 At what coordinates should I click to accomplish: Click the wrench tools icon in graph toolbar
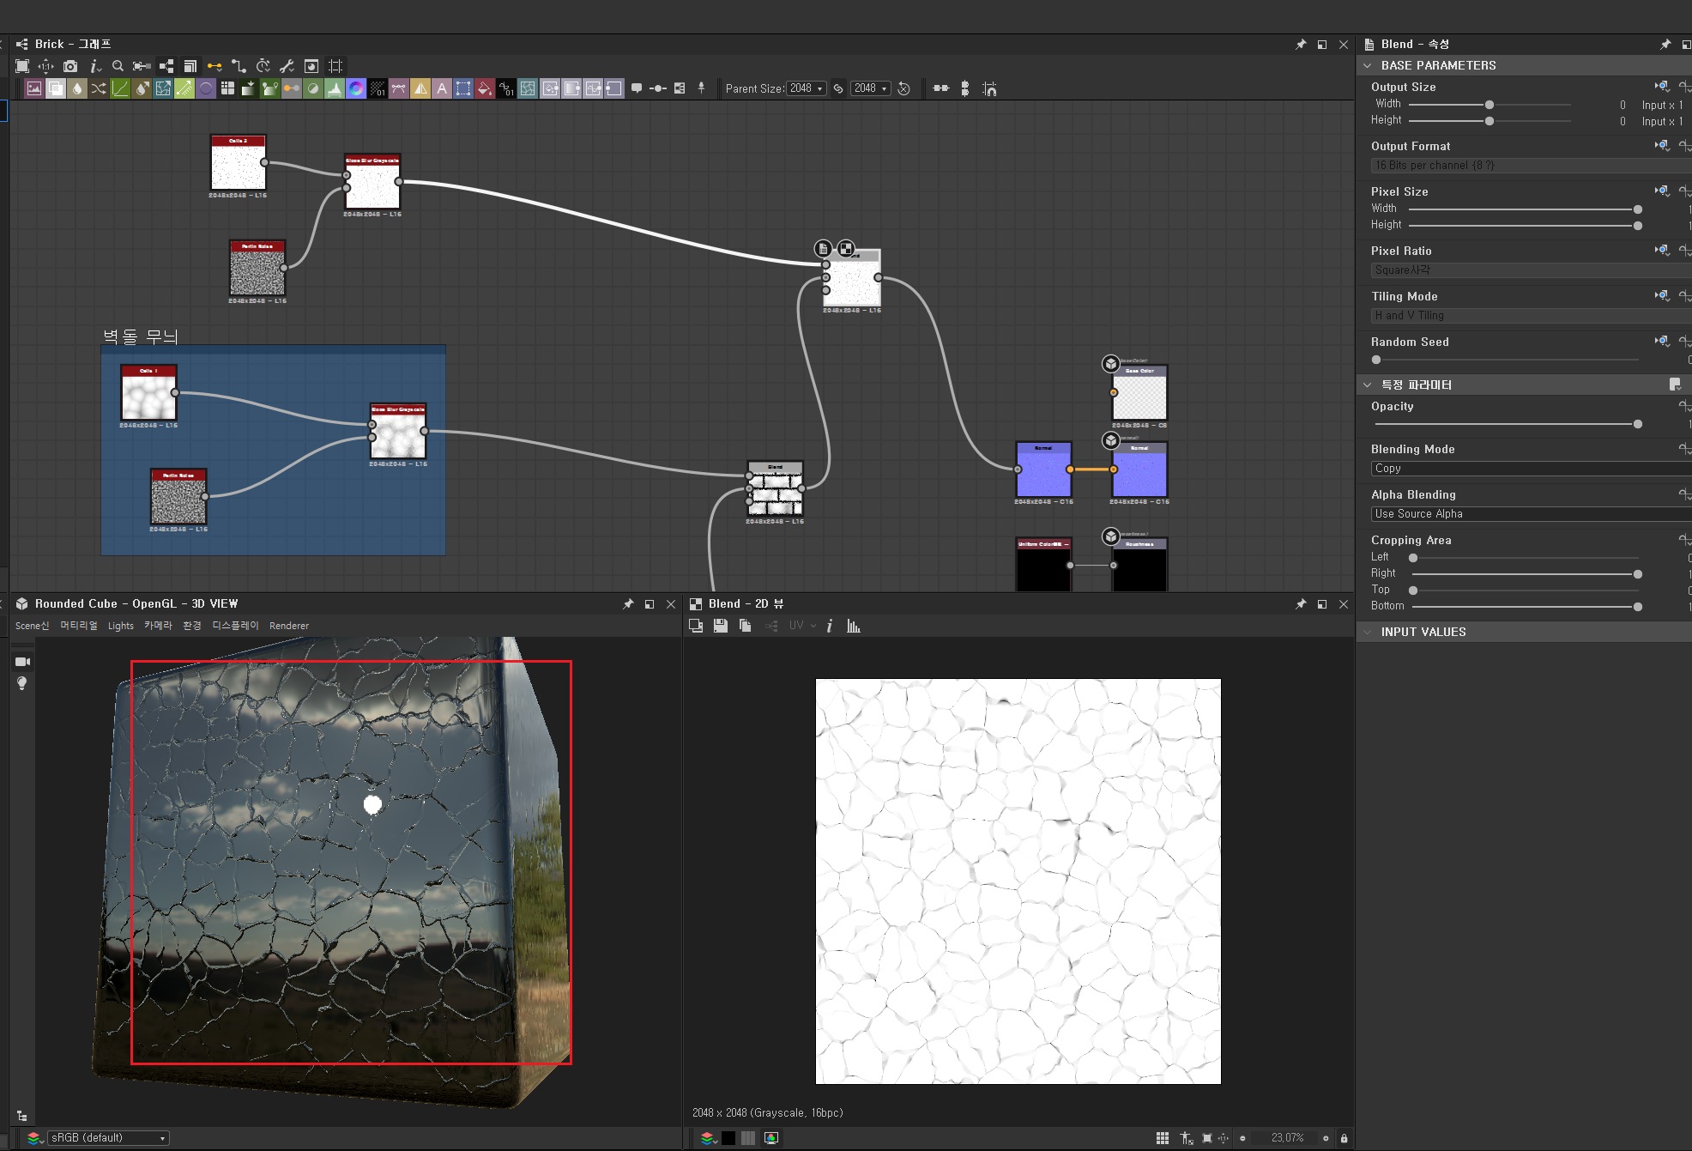[x=287, y=66]
